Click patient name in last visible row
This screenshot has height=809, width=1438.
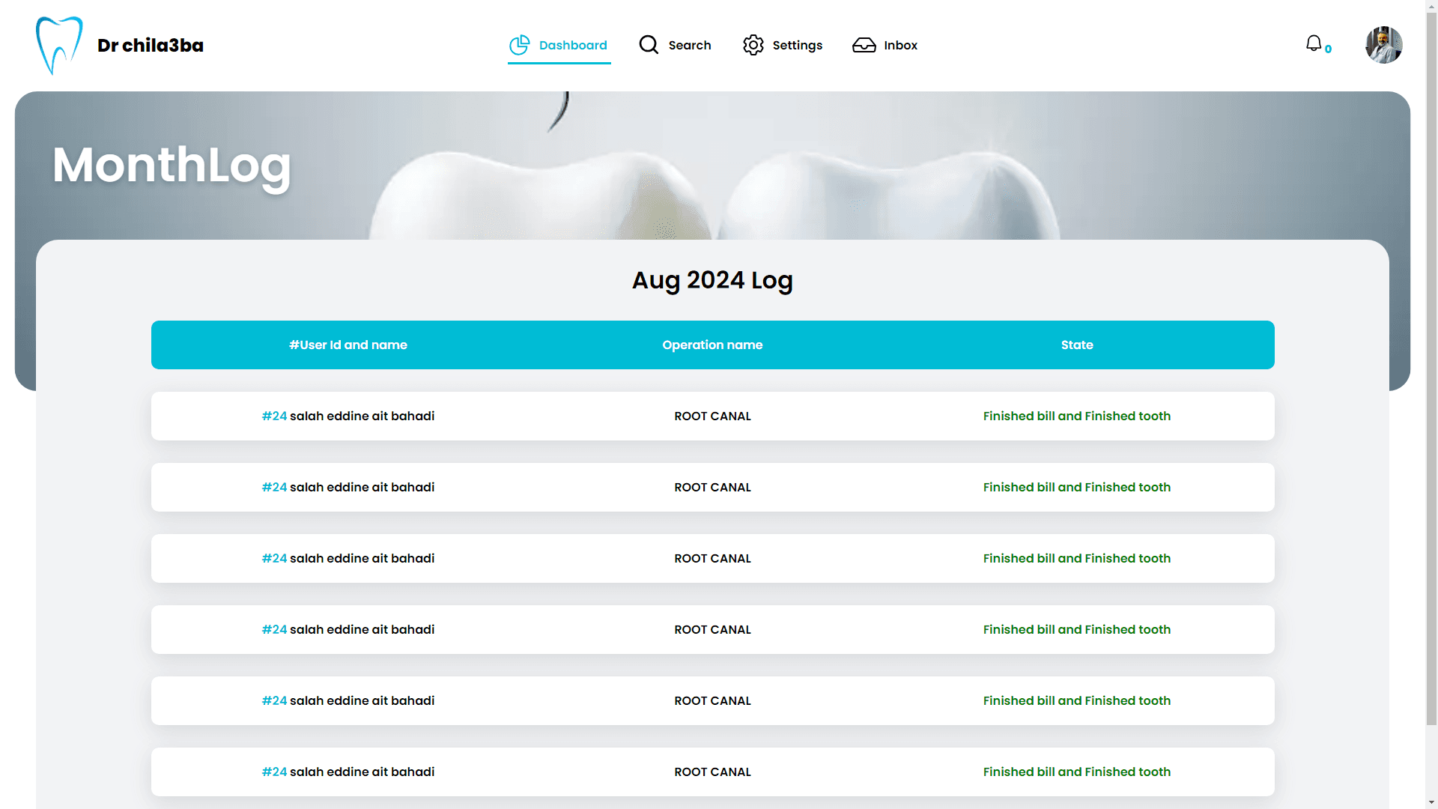[x=362, y=772]
